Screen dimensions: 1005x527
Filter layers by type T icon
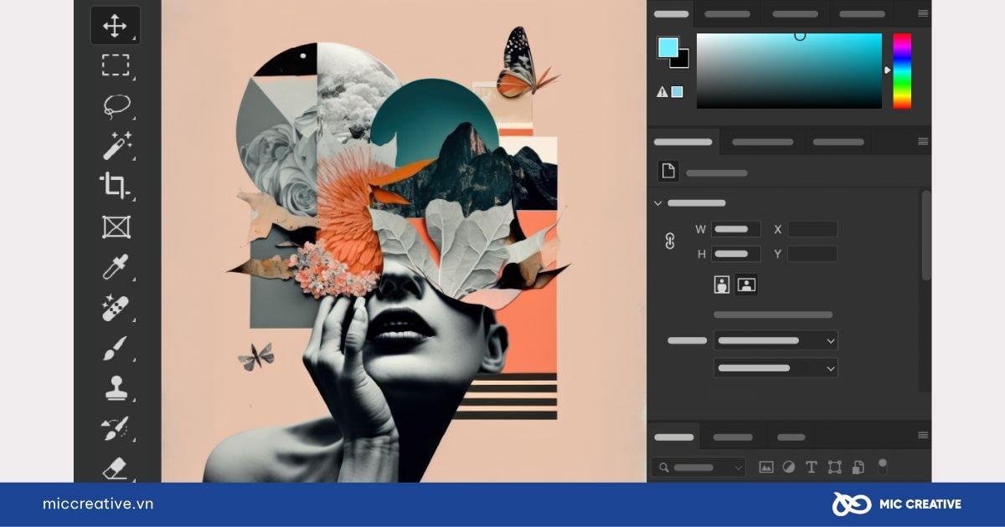click(812, 468)
